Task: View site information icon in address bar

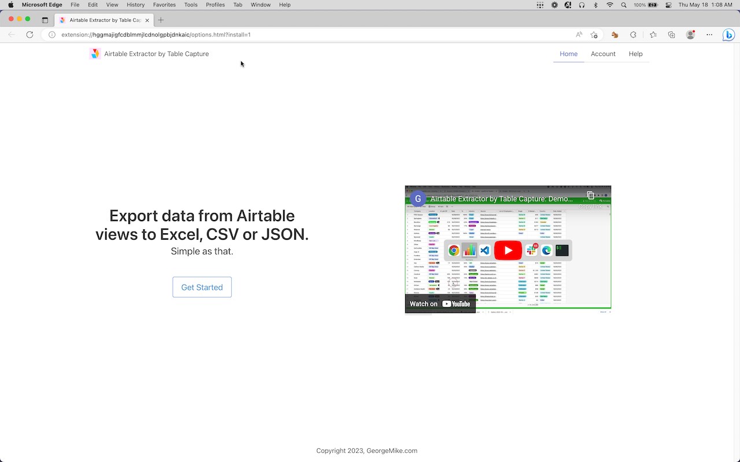Action: [x=51, y=35]
